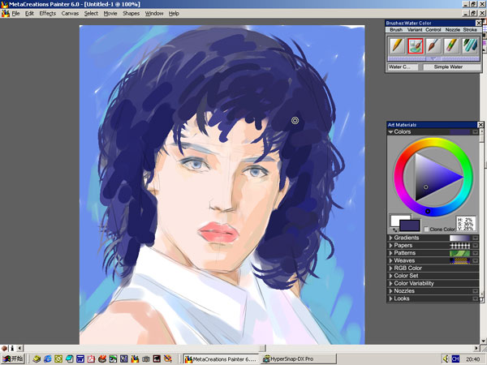Image resolution: width=487 pixels, height=365 pixels.
Task: Click the Painter icon in quick launch
Action: pos(135,359)
